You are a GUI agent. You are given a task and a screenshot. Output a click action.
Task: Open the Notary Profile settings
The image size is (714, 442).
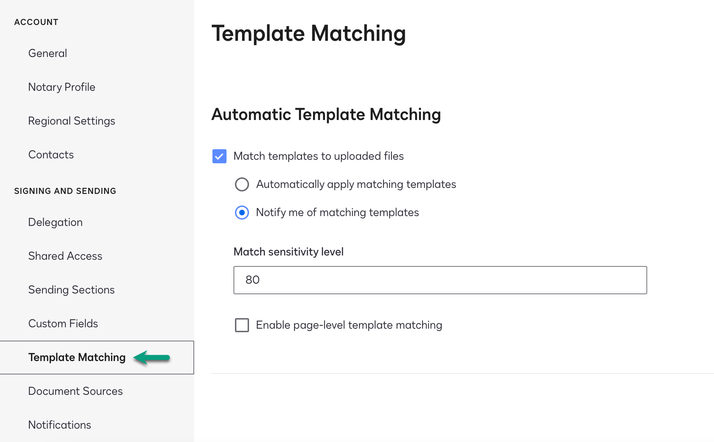coord(62,87)
